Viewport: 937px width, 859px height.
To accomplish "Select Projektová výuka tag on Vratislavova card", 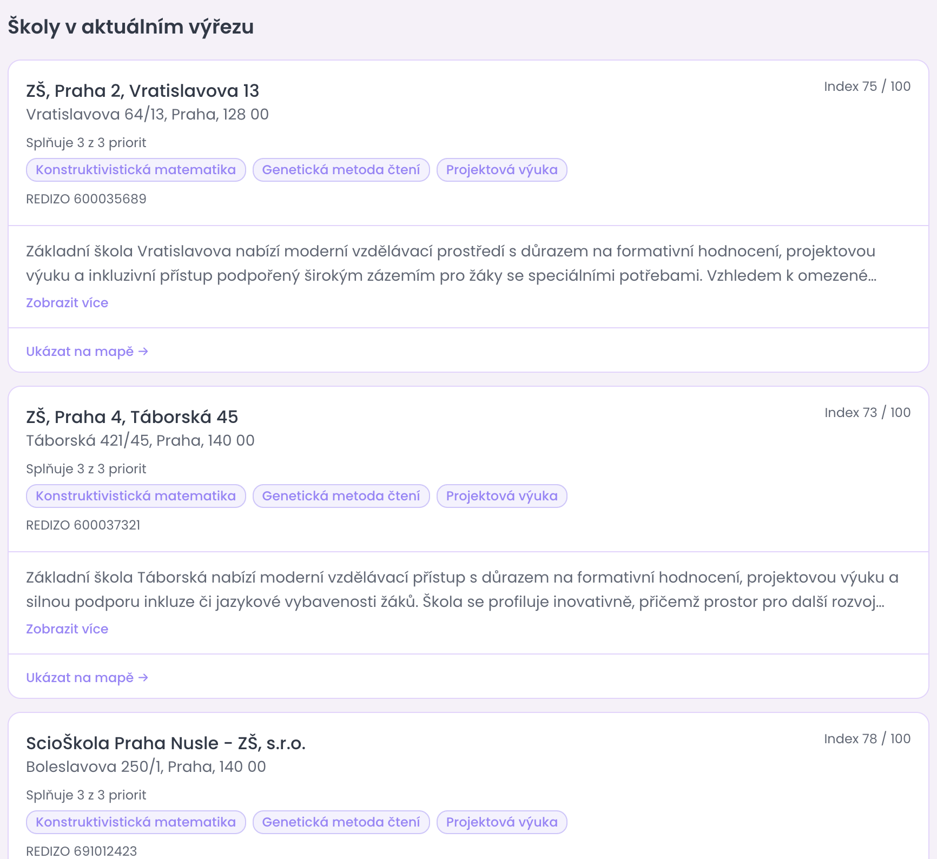I will (502, 170).
